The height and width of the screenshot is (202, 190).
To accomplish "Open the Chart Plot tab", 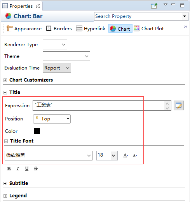I will 149,29.
